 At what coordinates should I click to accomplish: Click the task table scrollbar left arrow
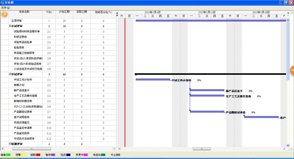click(x=2, y=149)
